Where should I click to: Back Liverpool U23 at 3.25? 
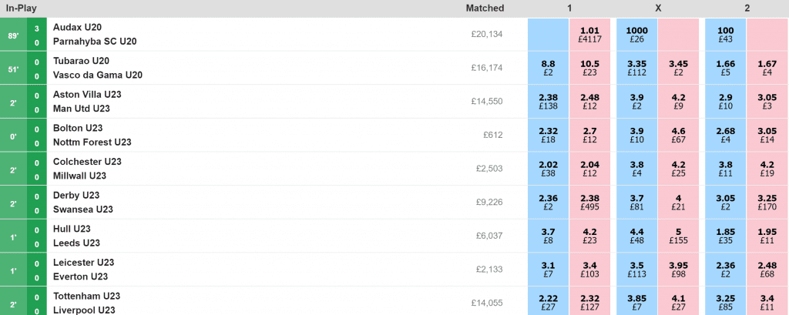pos(725,303)
